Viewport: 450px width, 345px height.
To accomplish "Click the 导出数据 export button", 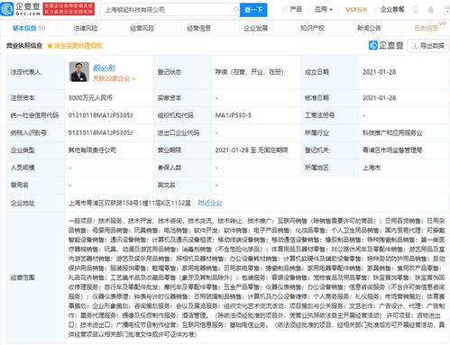I will pyautogui.click(x=427, y=46).
